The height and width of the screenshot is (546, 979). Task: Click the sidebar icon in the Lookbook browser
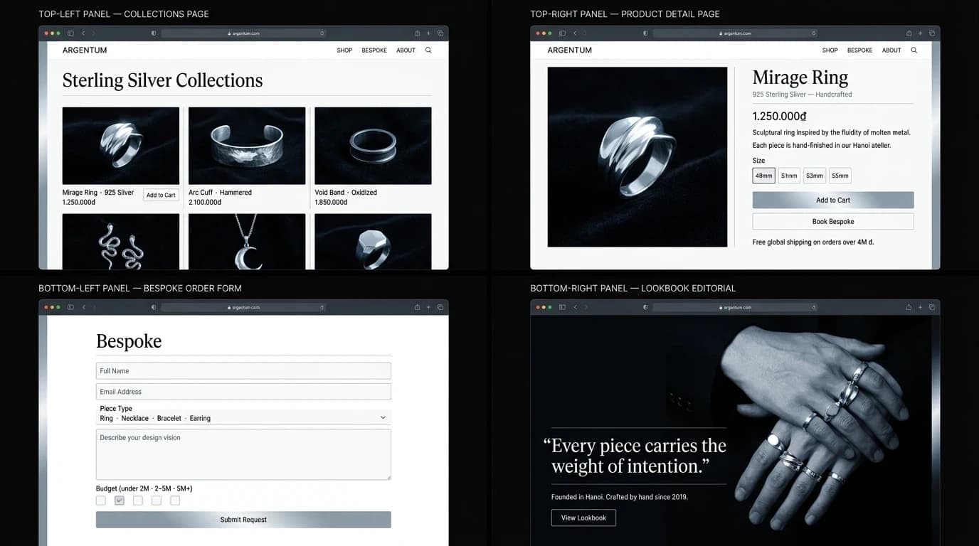click(562, 307)
